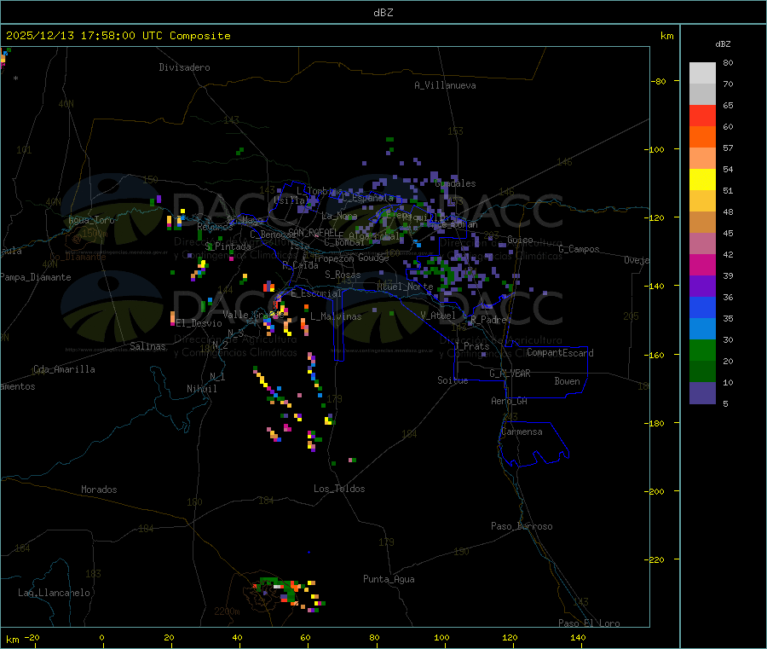Viewport: 767px width, 649px height.
Task: Click the A_Villanueva place label
Action: point(445,85)
